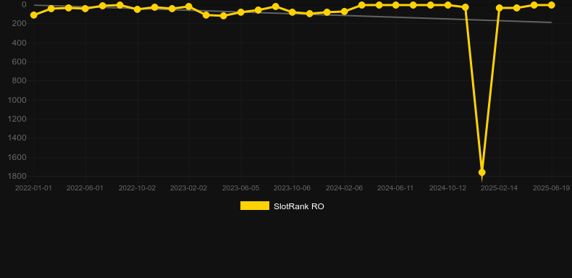Image resolution: width=572 pixels, height=278 pixels.
Task: Toggle the yellow SlotRank RO legend swatch
Action: pyautogui.click(x=255, y=206)
